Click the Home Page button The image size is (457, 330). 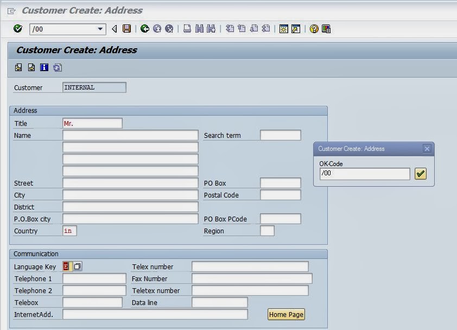[x=285, y=314]
